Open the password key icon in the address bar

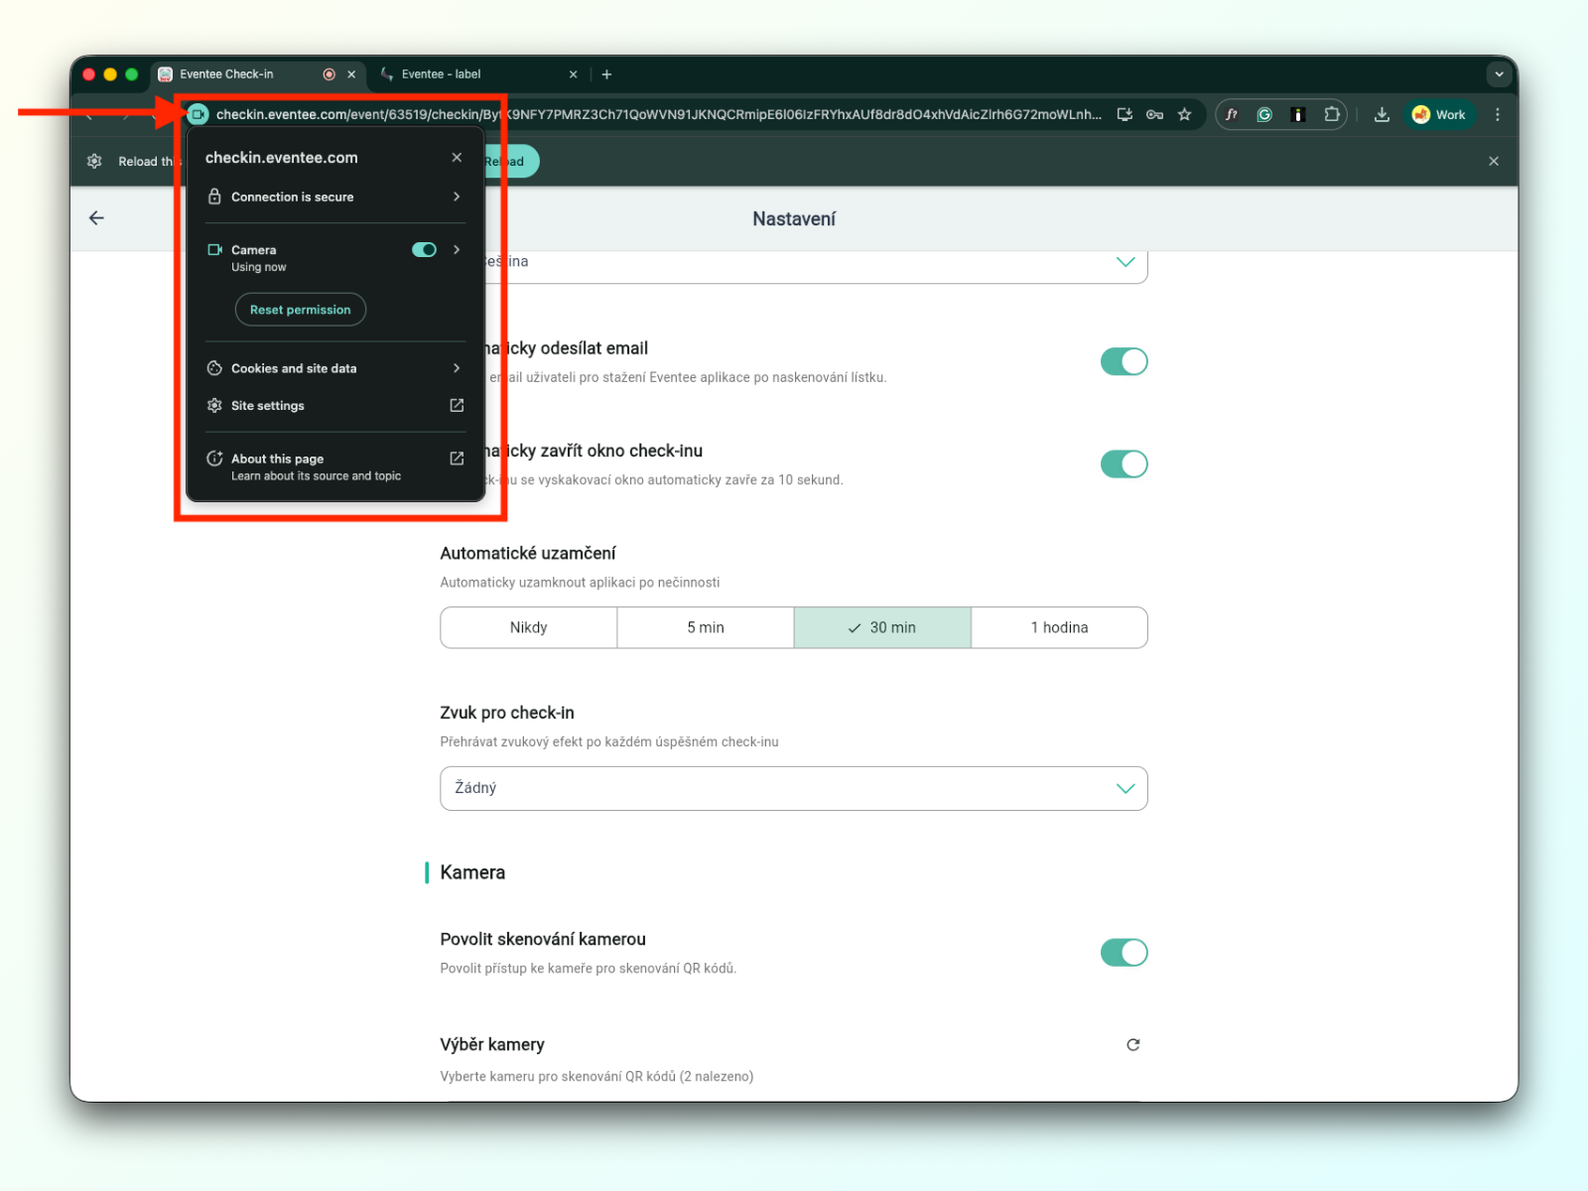[1154, 114]
